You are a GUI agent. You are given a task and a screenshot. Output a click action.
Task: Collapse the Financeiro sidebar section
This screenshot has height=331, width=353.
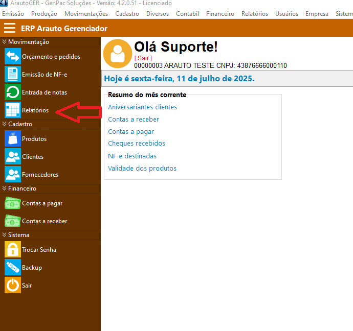point(5,188)
